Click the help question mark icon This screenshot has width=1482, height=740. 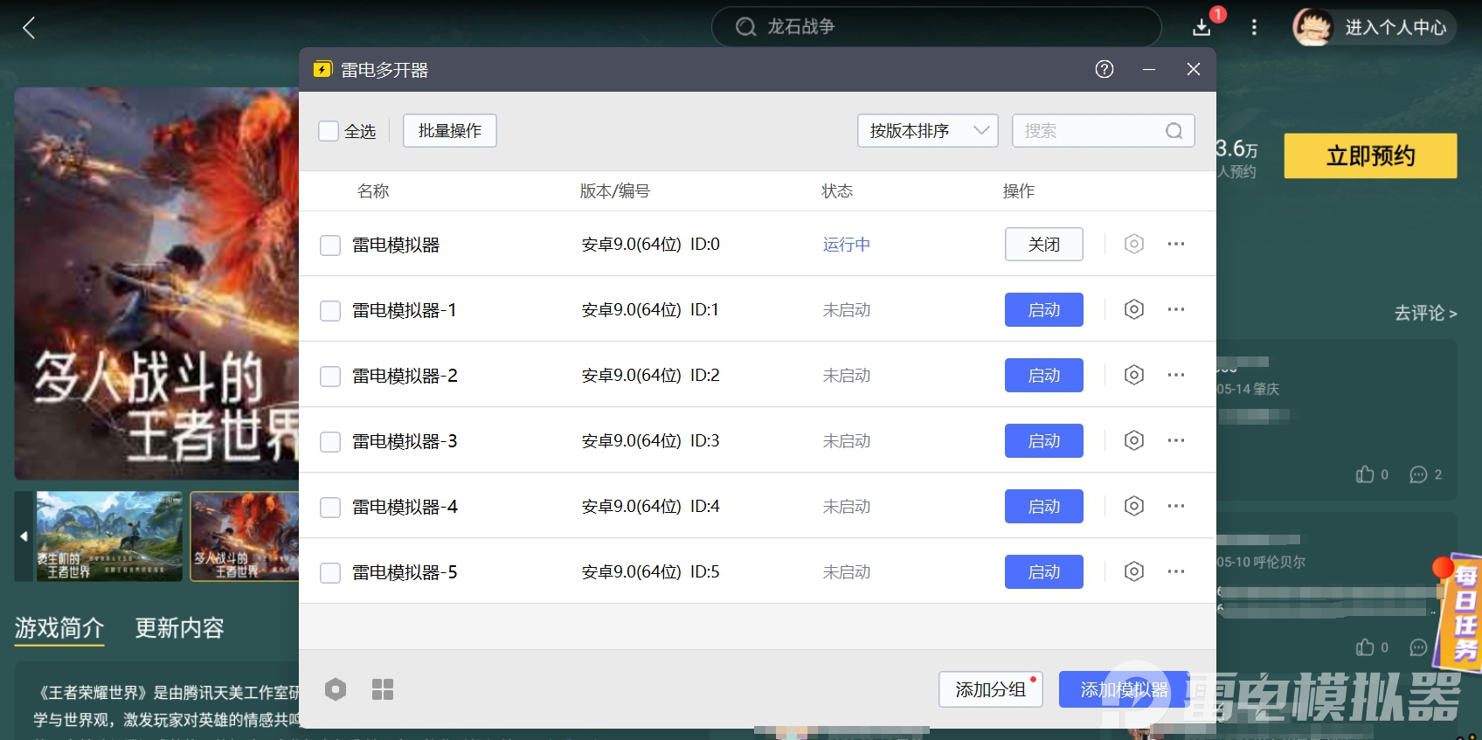(x=1105, y=70)
